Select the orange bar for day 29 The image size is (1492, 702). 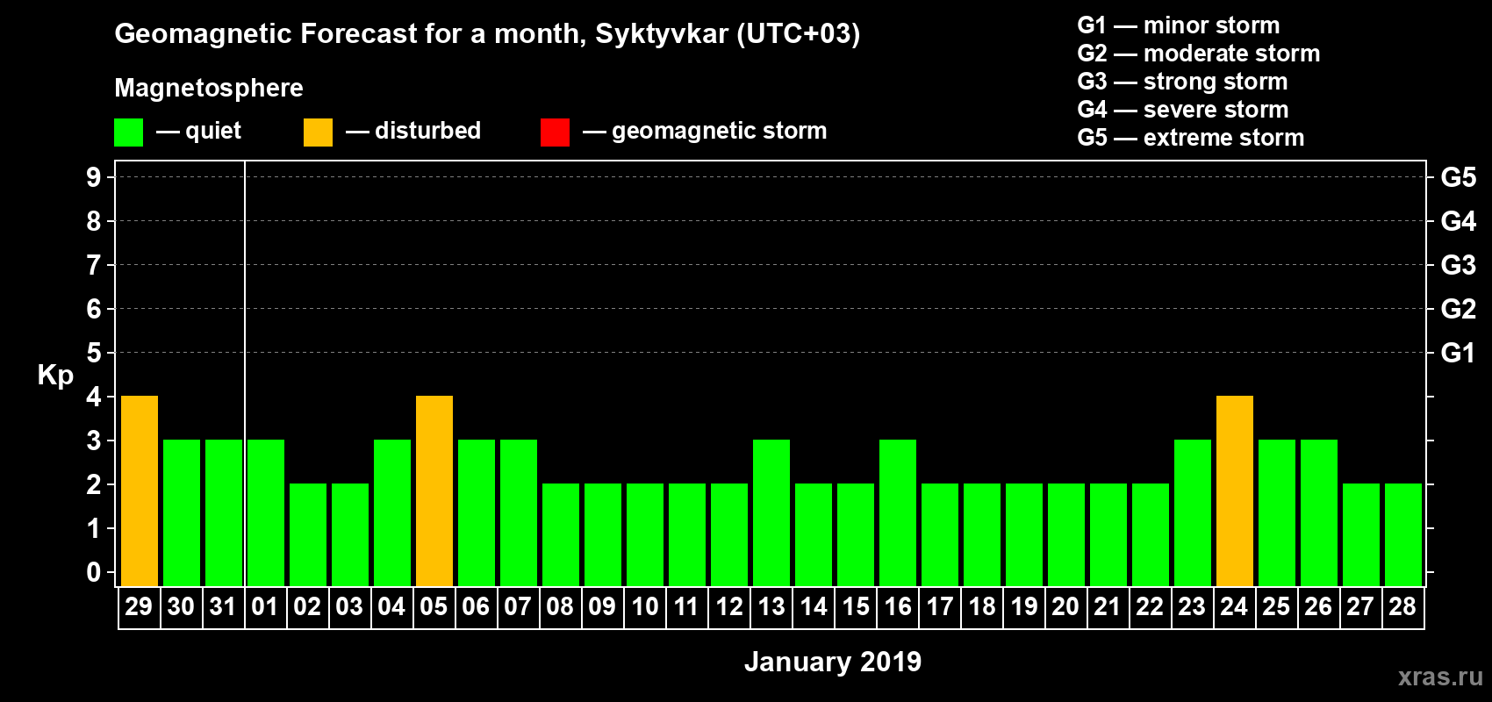140,491
